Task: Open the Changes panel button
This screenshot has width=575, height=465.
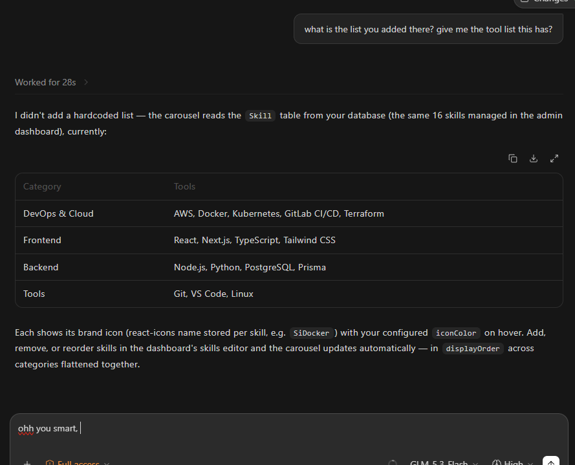Action: pyautogui.click(x=545, y=3)
